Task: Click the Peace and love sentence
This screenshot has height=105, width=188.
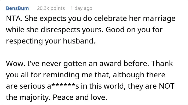Action: click(80, 97)
